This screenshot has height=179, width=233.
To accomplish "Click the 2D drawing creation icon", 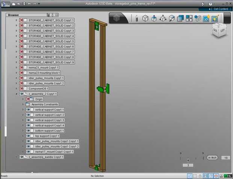I will click(x=206, y=18).
